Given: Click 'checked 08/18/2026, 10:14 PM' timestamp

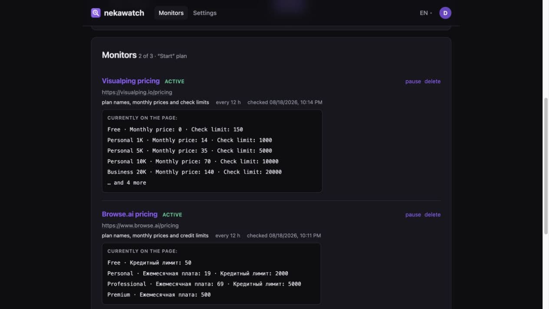Looking at the screenshot, I should click(x=285, y=102).
